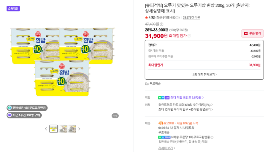Image resolution: width=269 pixels, height=152 pixels.
Task: Click the info icon next to 최근 6개월 4.93 rating
Action: pos(177,18)
